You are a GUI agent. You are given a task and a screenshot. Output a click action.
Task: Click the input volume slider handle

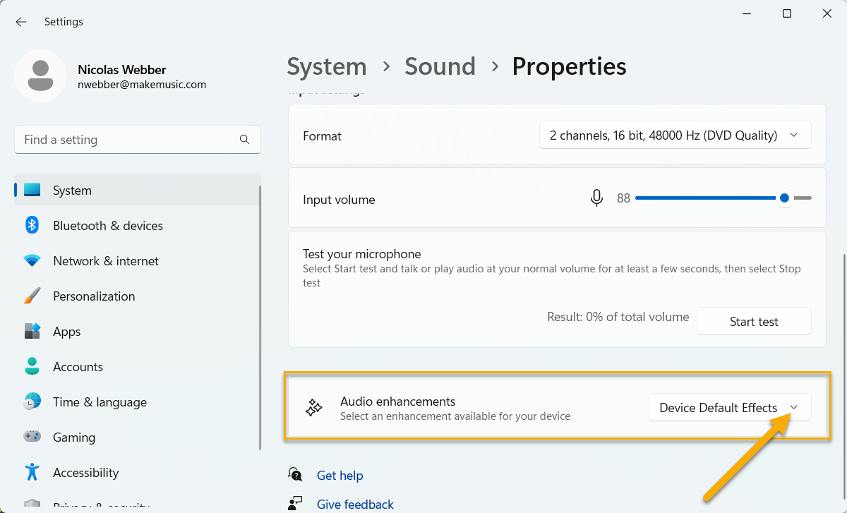coord(784,199)
